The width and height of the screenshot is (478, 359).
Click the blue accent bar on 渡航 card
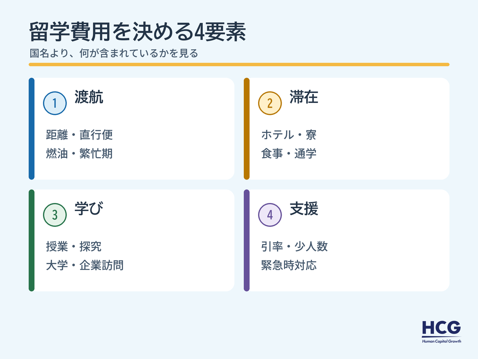tap(31, 129)
